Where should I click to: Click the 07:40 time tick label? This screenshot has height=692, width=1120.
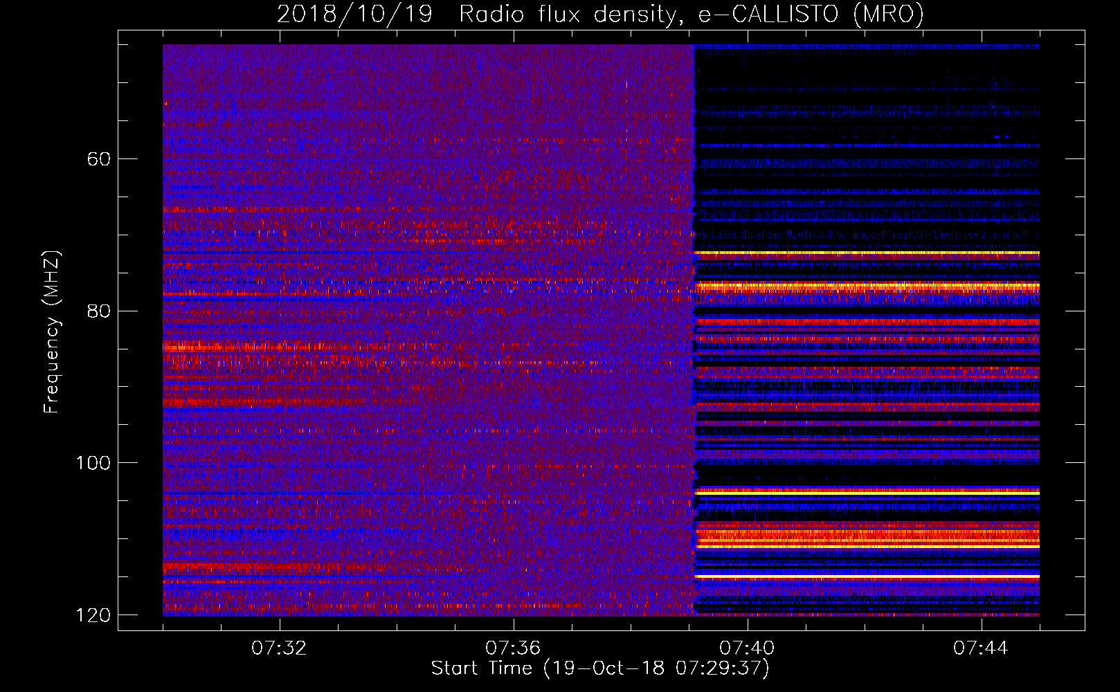(x=747, y=648)
